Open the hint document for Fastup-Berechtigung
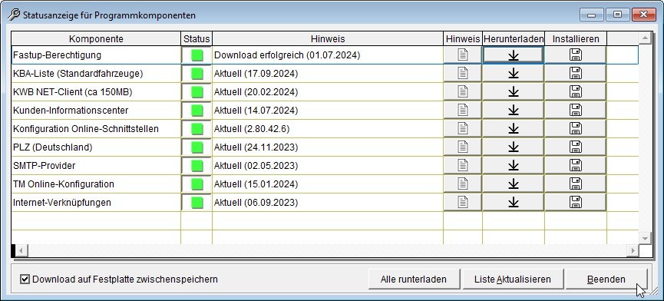This screenshot has width=664, height=301. (462, 55)
